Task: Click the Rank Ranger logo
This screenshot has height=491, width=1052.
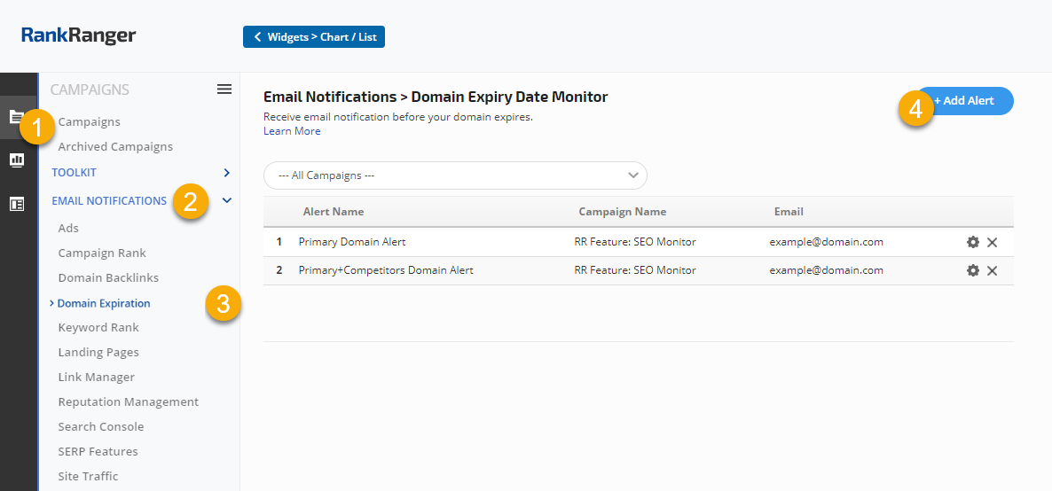Action: pos(79,36)
